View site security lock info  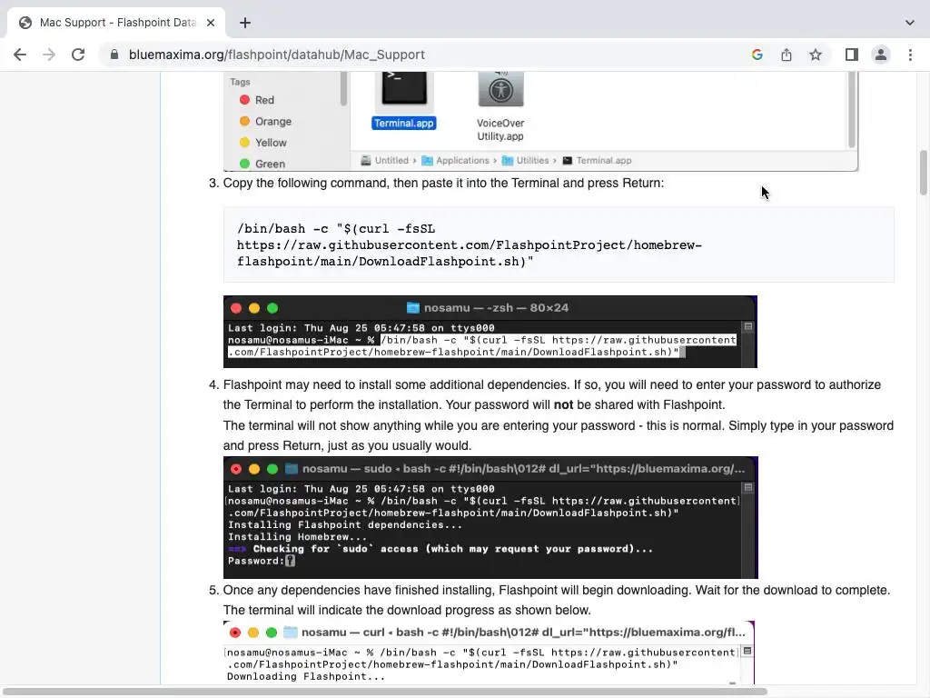(x=114, y=55)
